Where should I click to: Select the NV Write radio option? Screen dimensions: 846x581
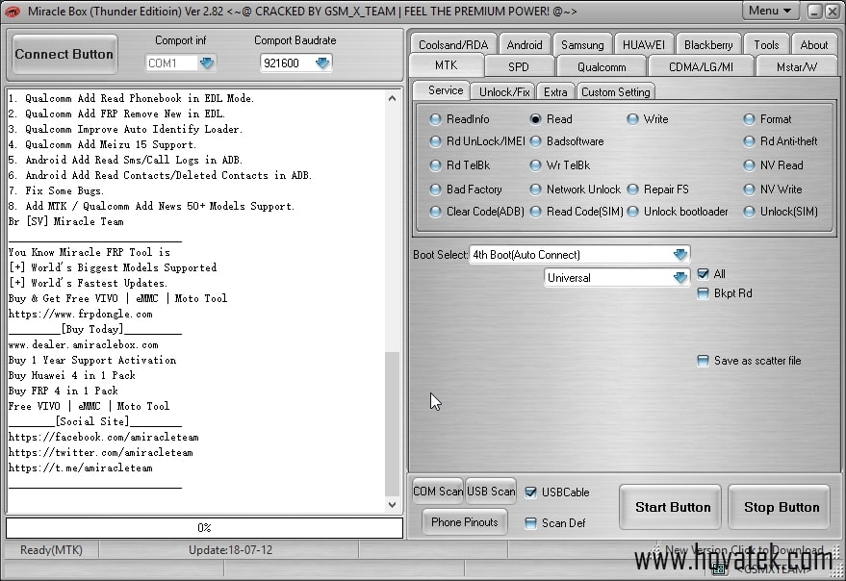coord(773,189)
